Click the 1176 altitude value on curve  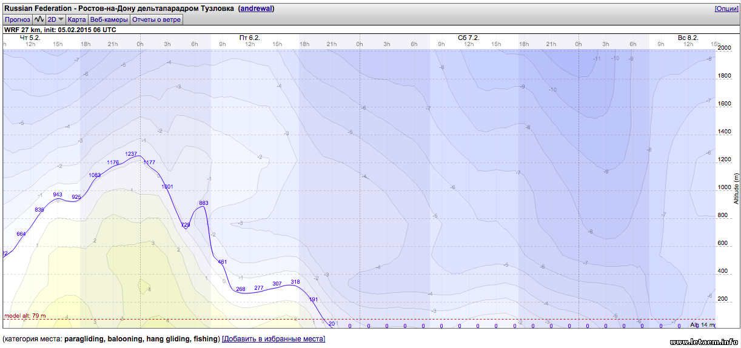[x=113, y=162]
